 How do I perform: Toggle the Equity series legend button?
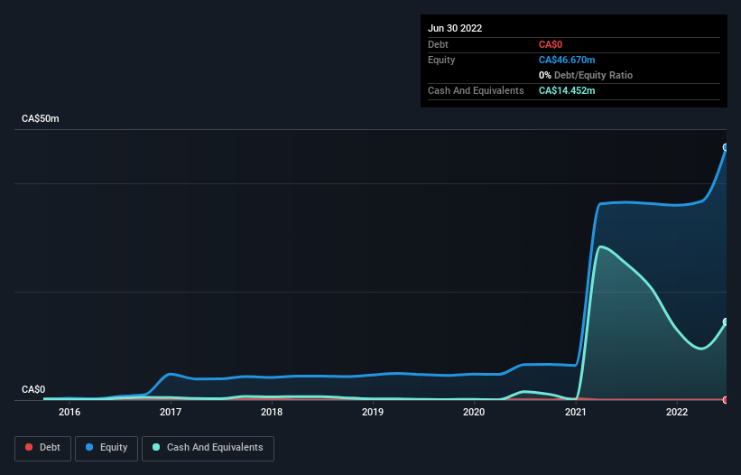point(107,448)
